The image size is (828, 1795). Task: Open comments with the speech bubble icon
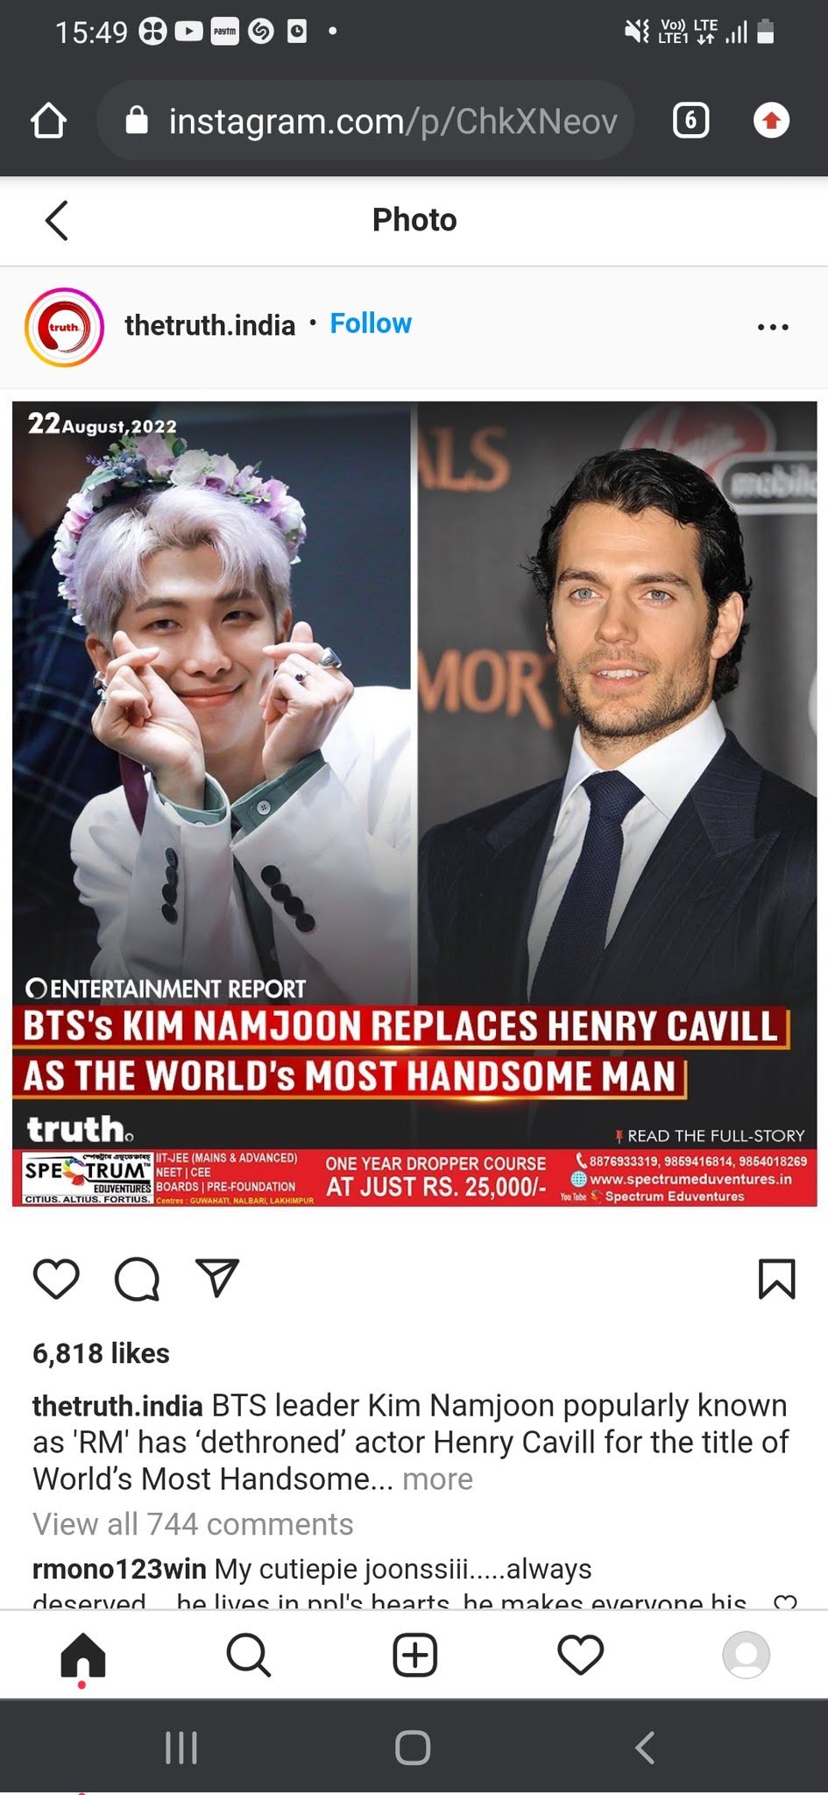coord(138,1279)
